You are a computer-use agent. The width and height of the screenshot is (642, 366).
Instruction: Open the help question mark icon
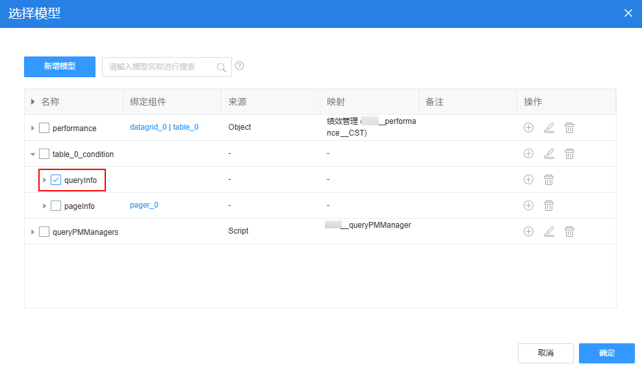(240, 66)
